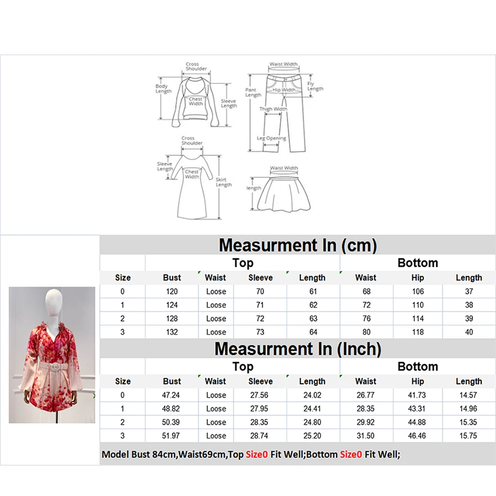Screen dimensions: 496x496
Task: Click the skirt measurement diagram
Action: tap(279, 188)
